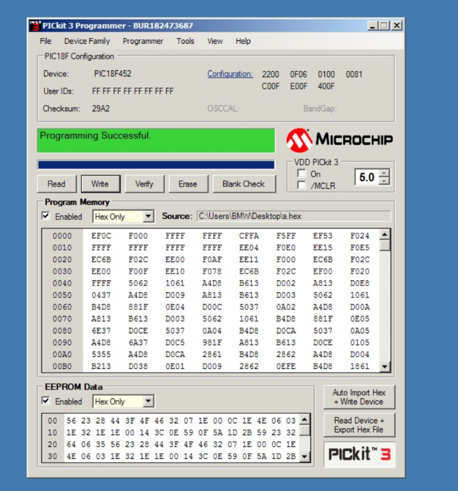Decrease VDD voltage with down arrow
This screenshot has width=458, height=491.
[x=385, y=181]
